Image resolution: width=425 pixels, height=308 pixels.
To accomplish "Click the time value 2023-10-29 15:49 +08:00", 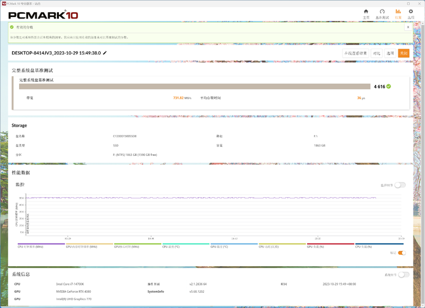I will pyautogui.click(x=339, y=284).
